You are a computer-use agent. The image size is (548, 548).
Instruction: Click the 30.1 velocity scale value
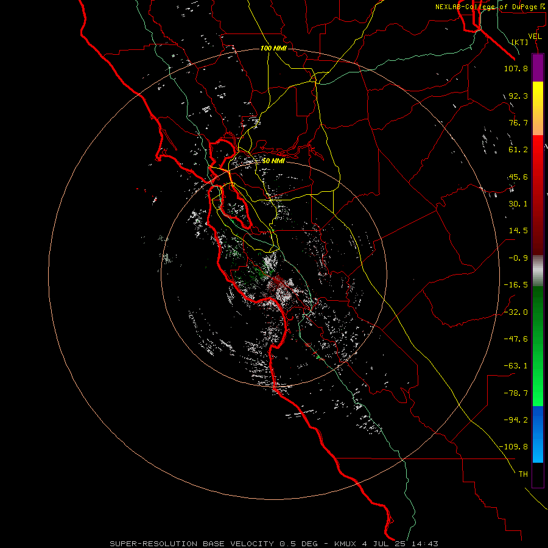pos(518,204)
